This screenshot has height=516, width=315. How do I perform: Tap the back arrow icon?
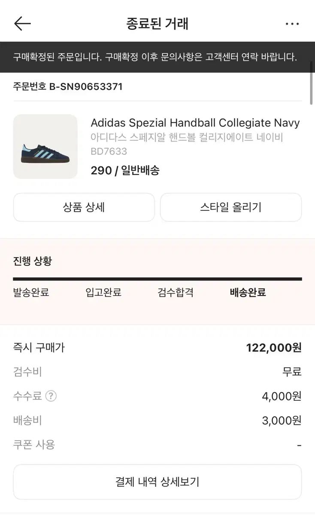point(22,24)
